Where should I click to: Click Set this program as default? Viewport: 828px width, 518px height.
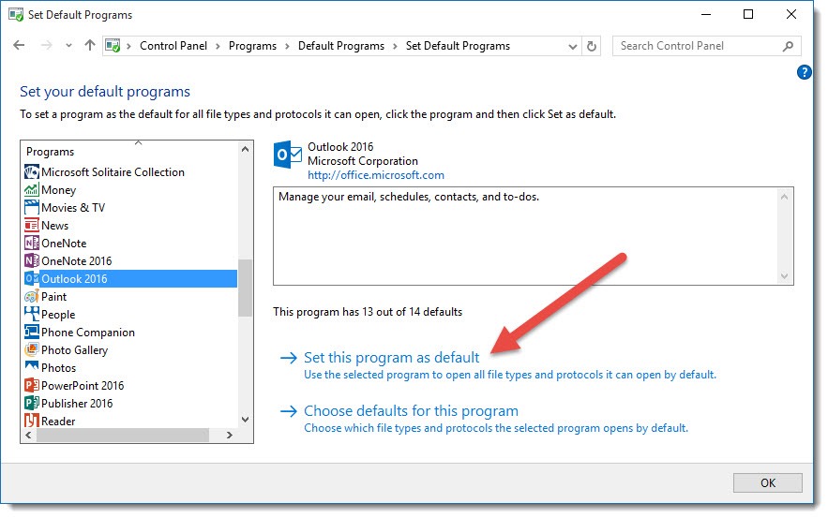tap(391, 358)
